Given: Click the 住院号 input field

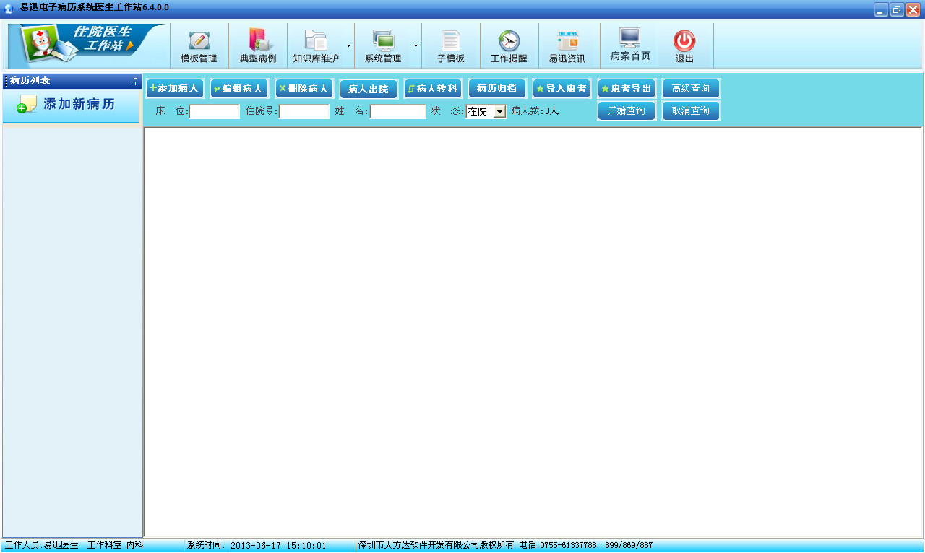Looking at the screenshot, I should tap(304, 112).
